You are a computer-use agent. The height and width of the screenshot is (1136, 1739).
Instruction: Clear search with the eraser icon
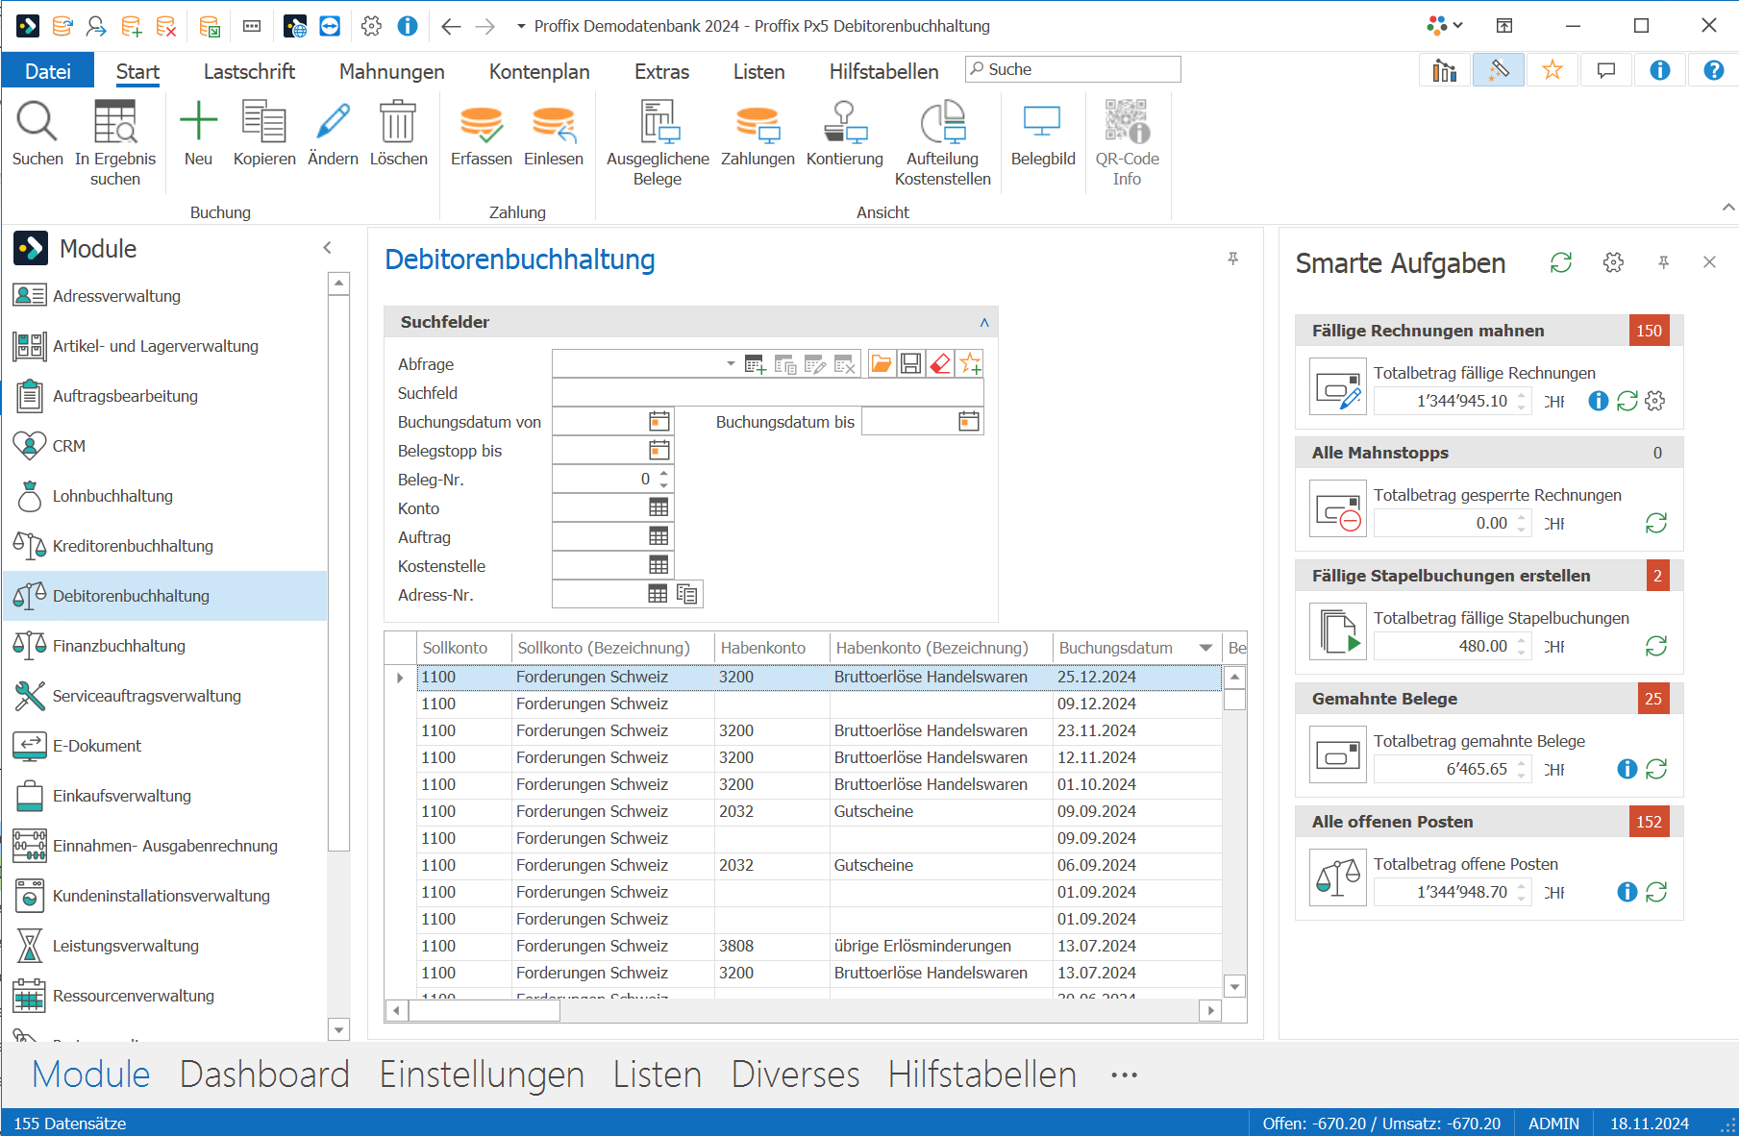click(x=940, y=363)
